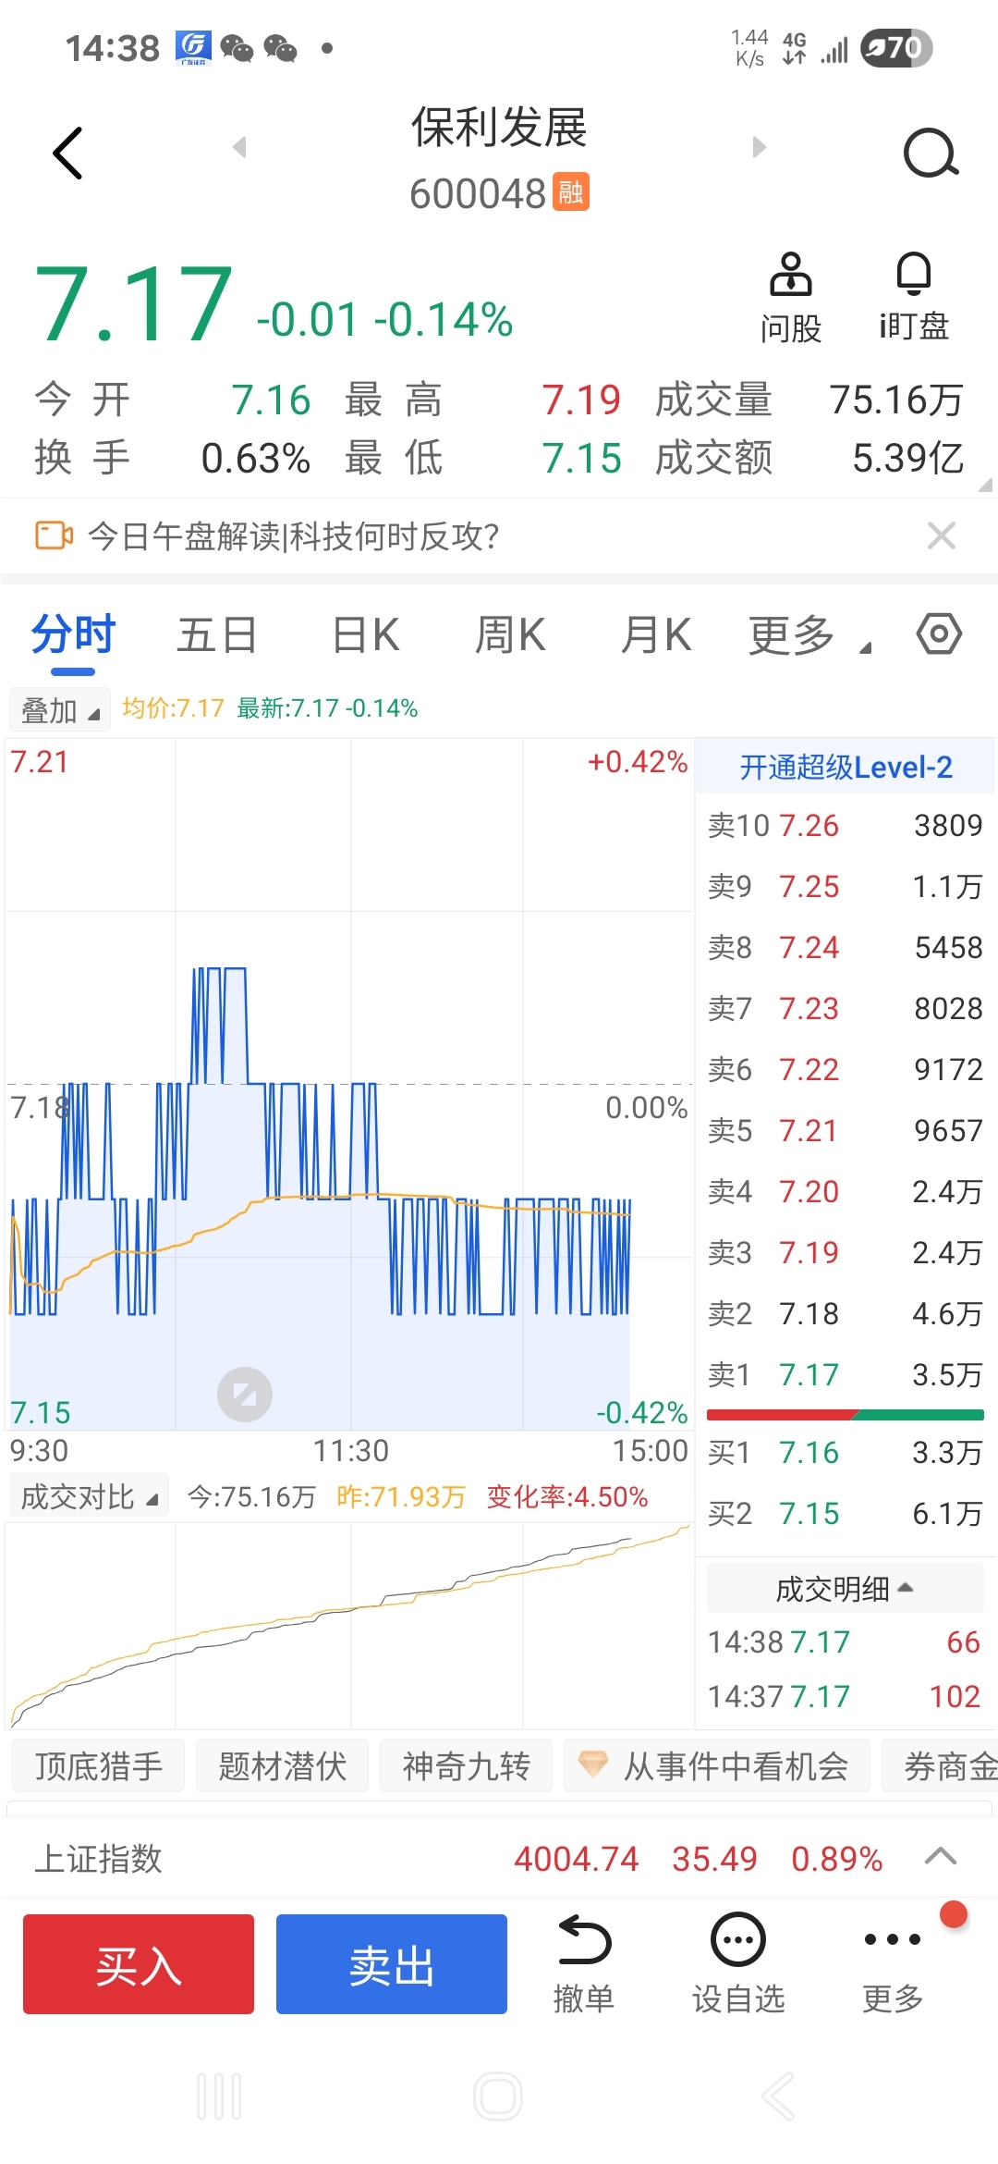998x2164 pixels.
Task: Expand quote details corner triangle
Action: tap(984, 485)
